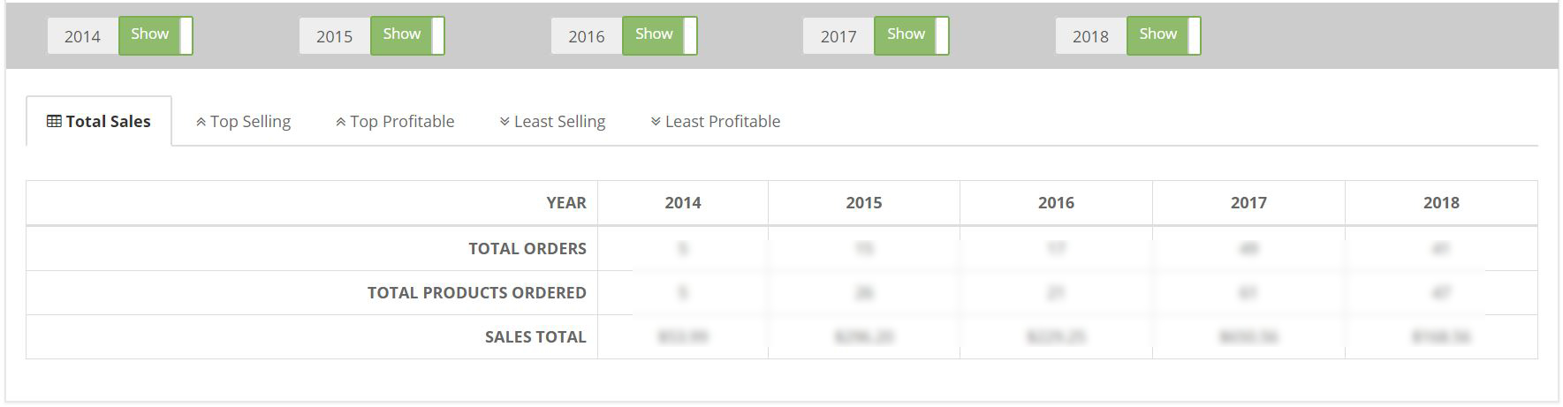Toggle the 2014 Show switch
The height and width of the screenshot is (407, 1563).
tap(156, 35)
